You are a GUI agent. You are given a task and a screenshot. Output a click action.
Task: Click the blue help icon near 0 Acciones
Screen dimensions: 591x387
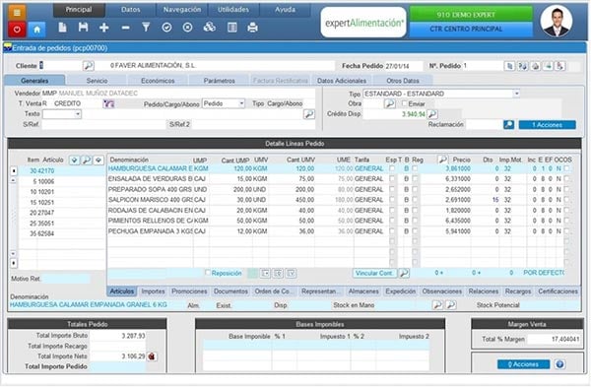tap(559, 364)
